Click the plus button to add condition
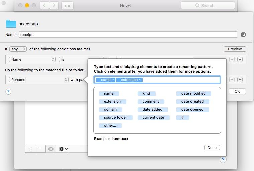This screenshot has width=254, height=171. pos(240,59)
